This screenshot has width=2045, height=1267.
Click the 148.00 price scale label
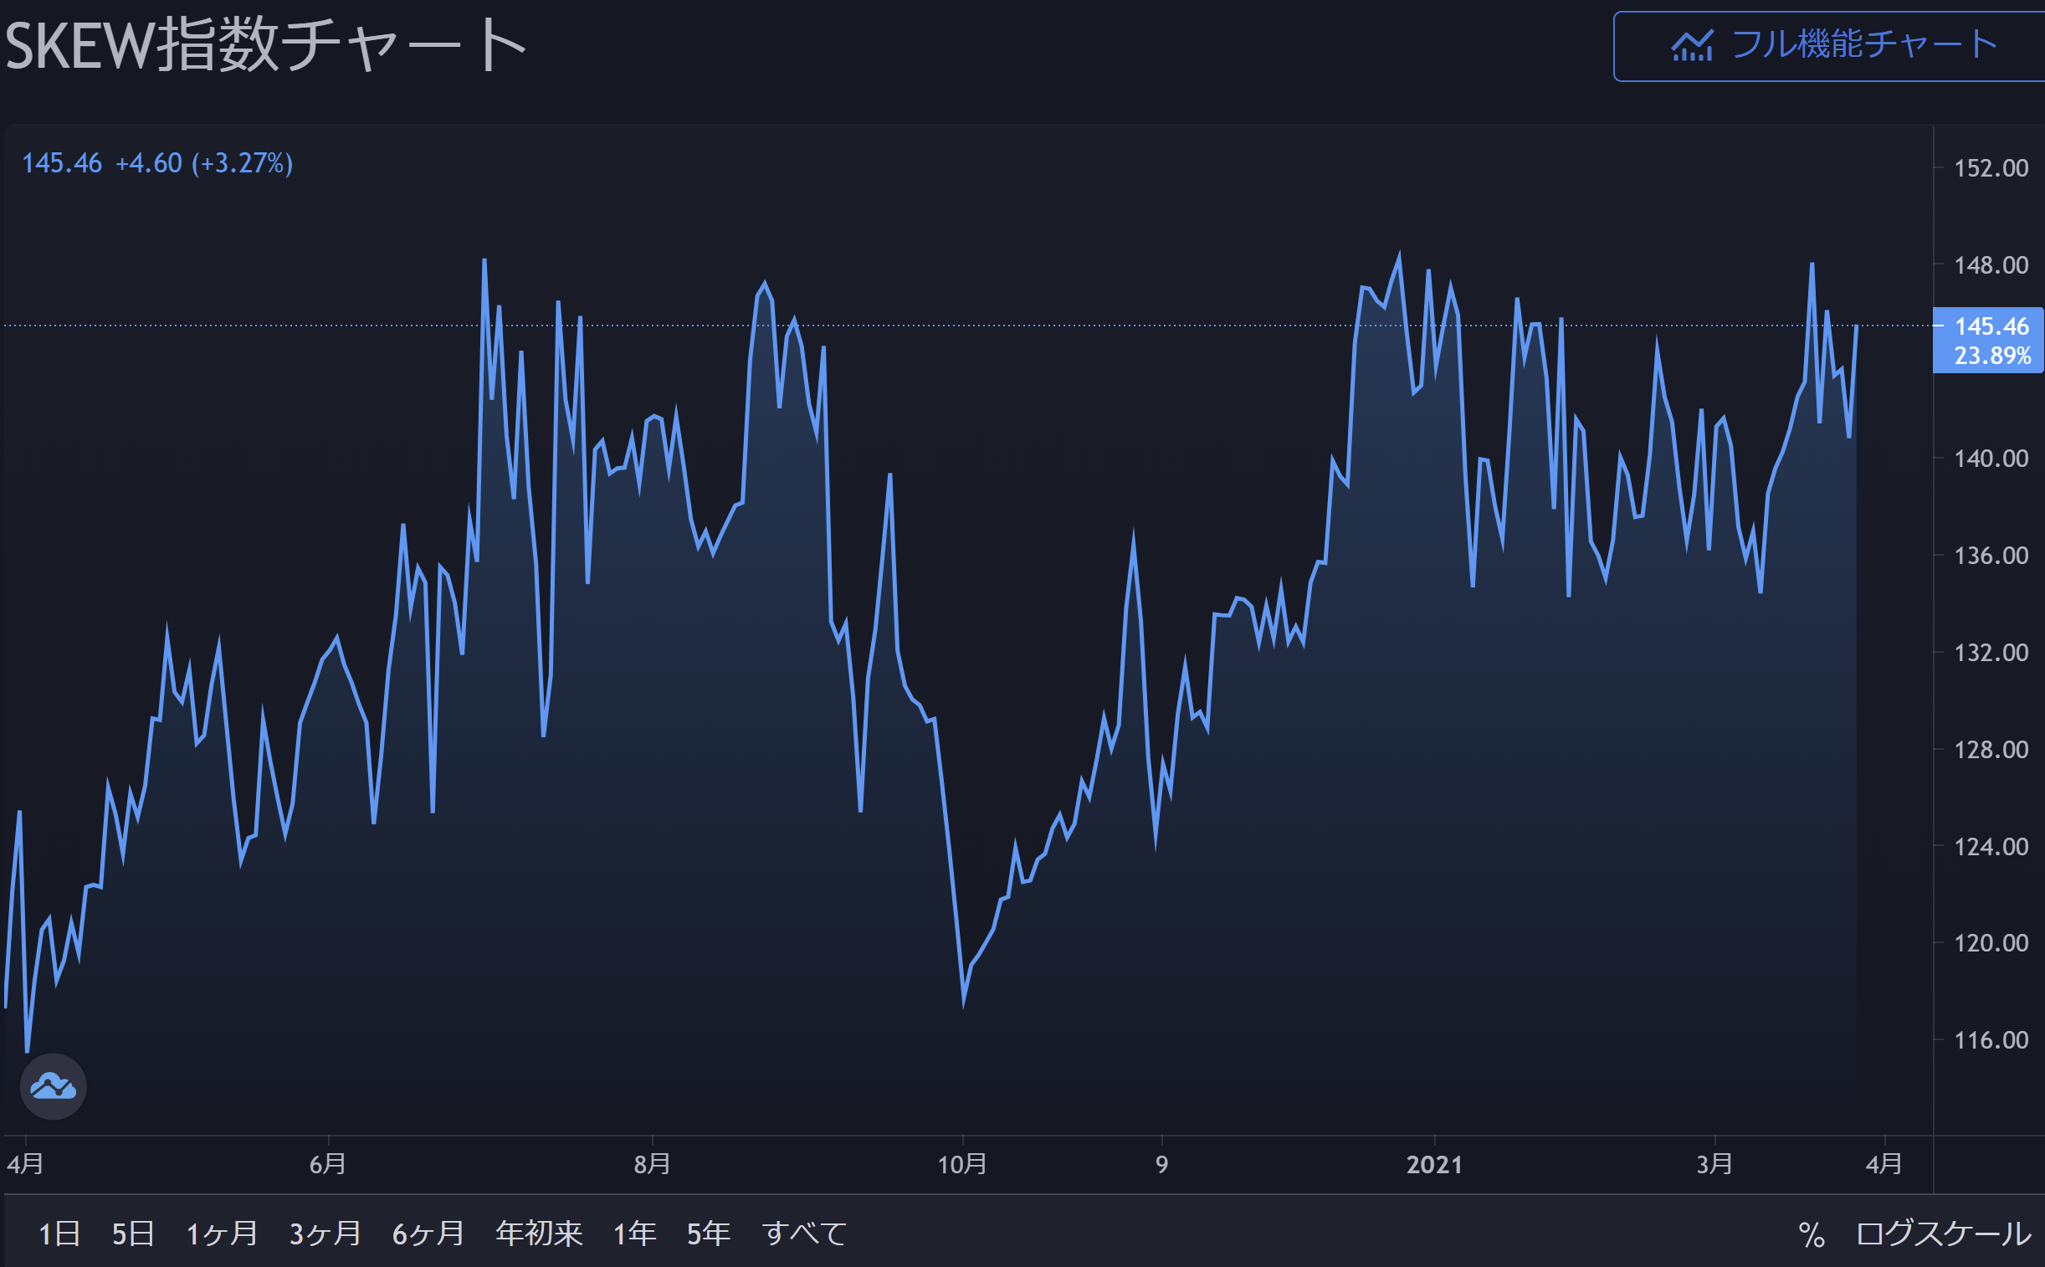tap(1991, 264)
